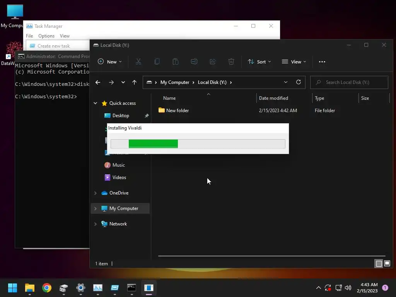Open the New item dropdown in Explorer
This screenshot has height=297, width=396.
109,61
